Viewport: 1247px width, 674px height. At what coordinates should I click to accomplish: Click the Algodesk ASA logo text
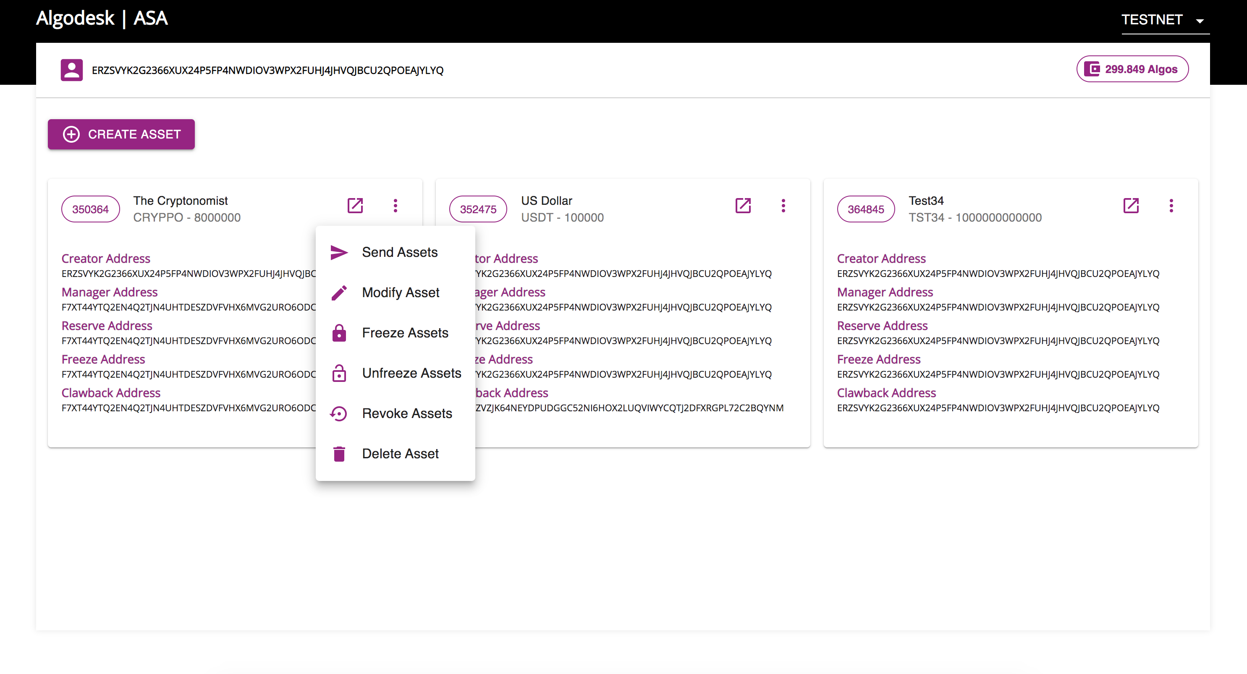[x=101, y=18]
